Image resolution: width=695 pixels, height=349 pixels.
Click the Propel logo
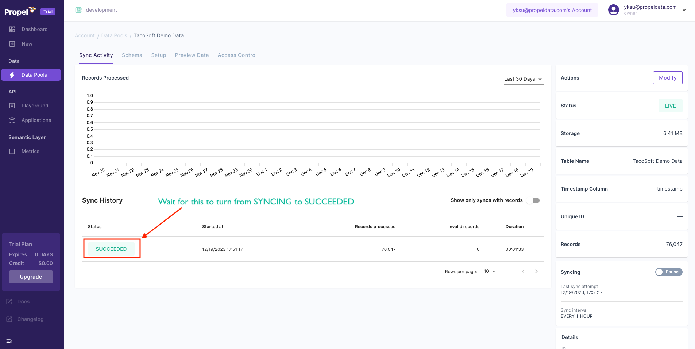tap(17, 11)
